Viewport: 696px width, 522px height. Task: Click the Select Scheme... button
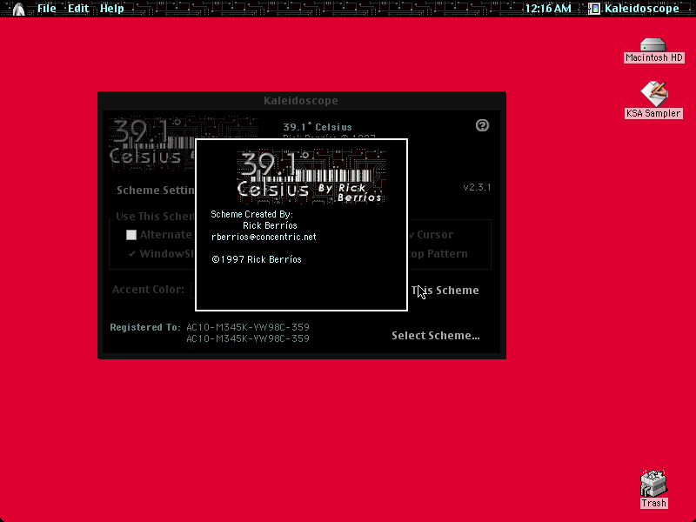[x=436, y=336]
